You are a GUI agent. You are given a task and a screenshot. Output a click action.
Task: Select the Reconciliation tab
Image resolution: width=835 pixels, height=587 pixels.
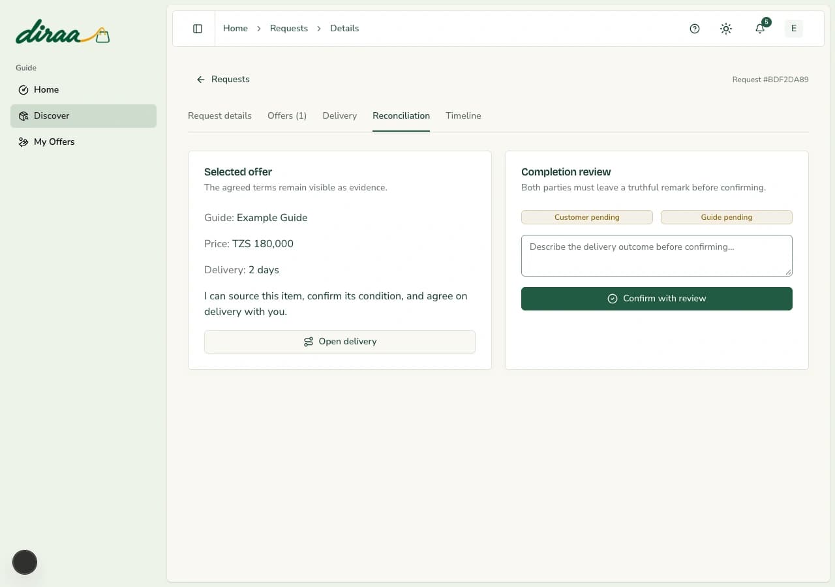click(401, 116)
